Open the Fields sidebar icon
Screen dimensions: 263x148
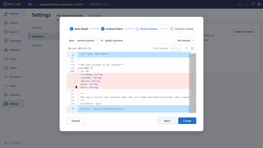[6, 59]
